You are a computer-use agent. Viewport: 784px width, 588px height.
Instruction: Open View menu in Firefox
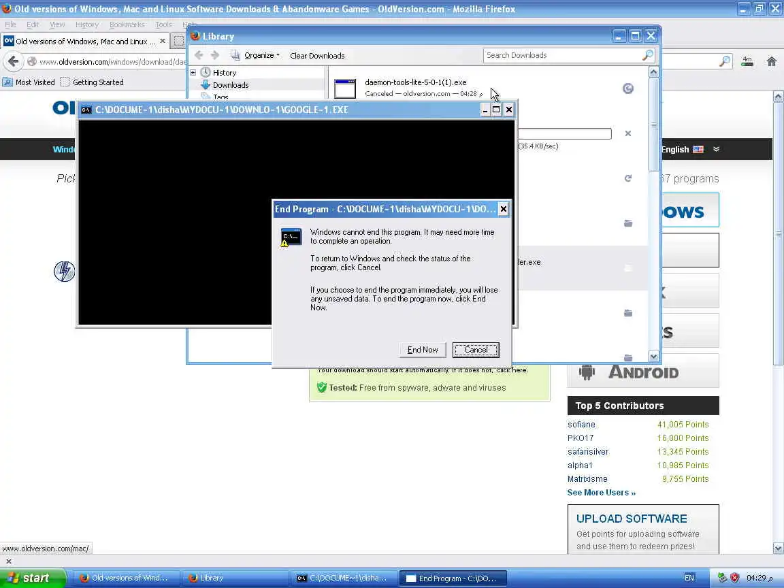coord(57,24)
